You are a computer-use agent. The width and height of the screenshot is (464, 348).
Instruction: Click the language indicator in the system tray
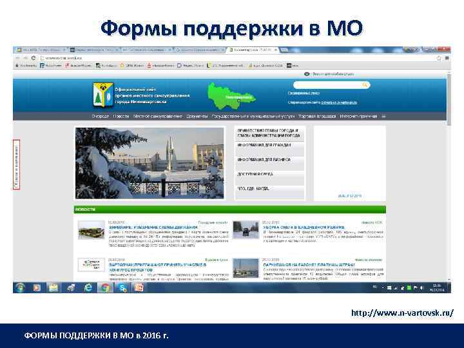coord(374,287)
